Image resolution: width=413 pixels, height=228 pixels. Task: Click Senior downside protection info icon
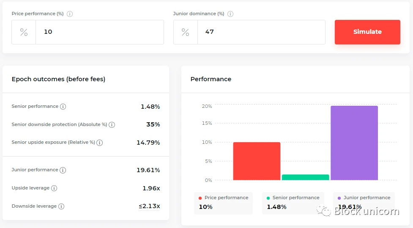(112, 125)
